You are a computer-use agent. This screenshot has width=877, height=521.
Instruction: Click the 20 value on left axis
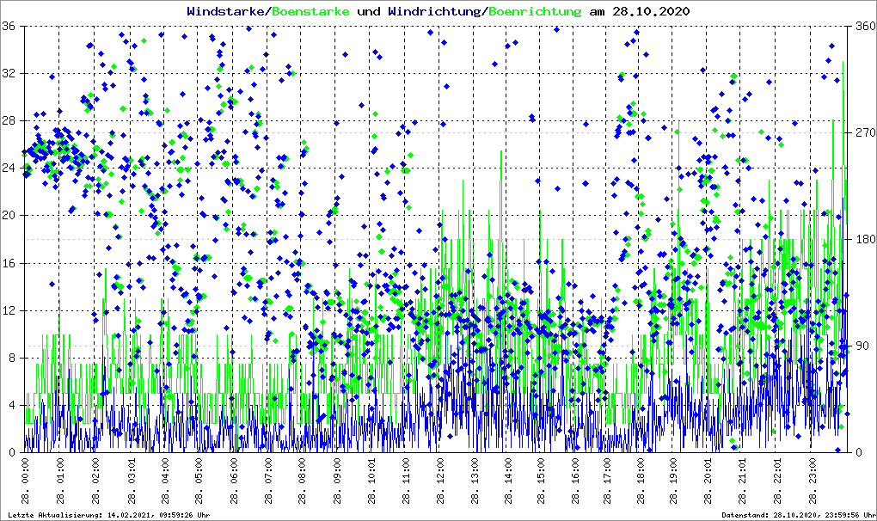tap(8, 216)
